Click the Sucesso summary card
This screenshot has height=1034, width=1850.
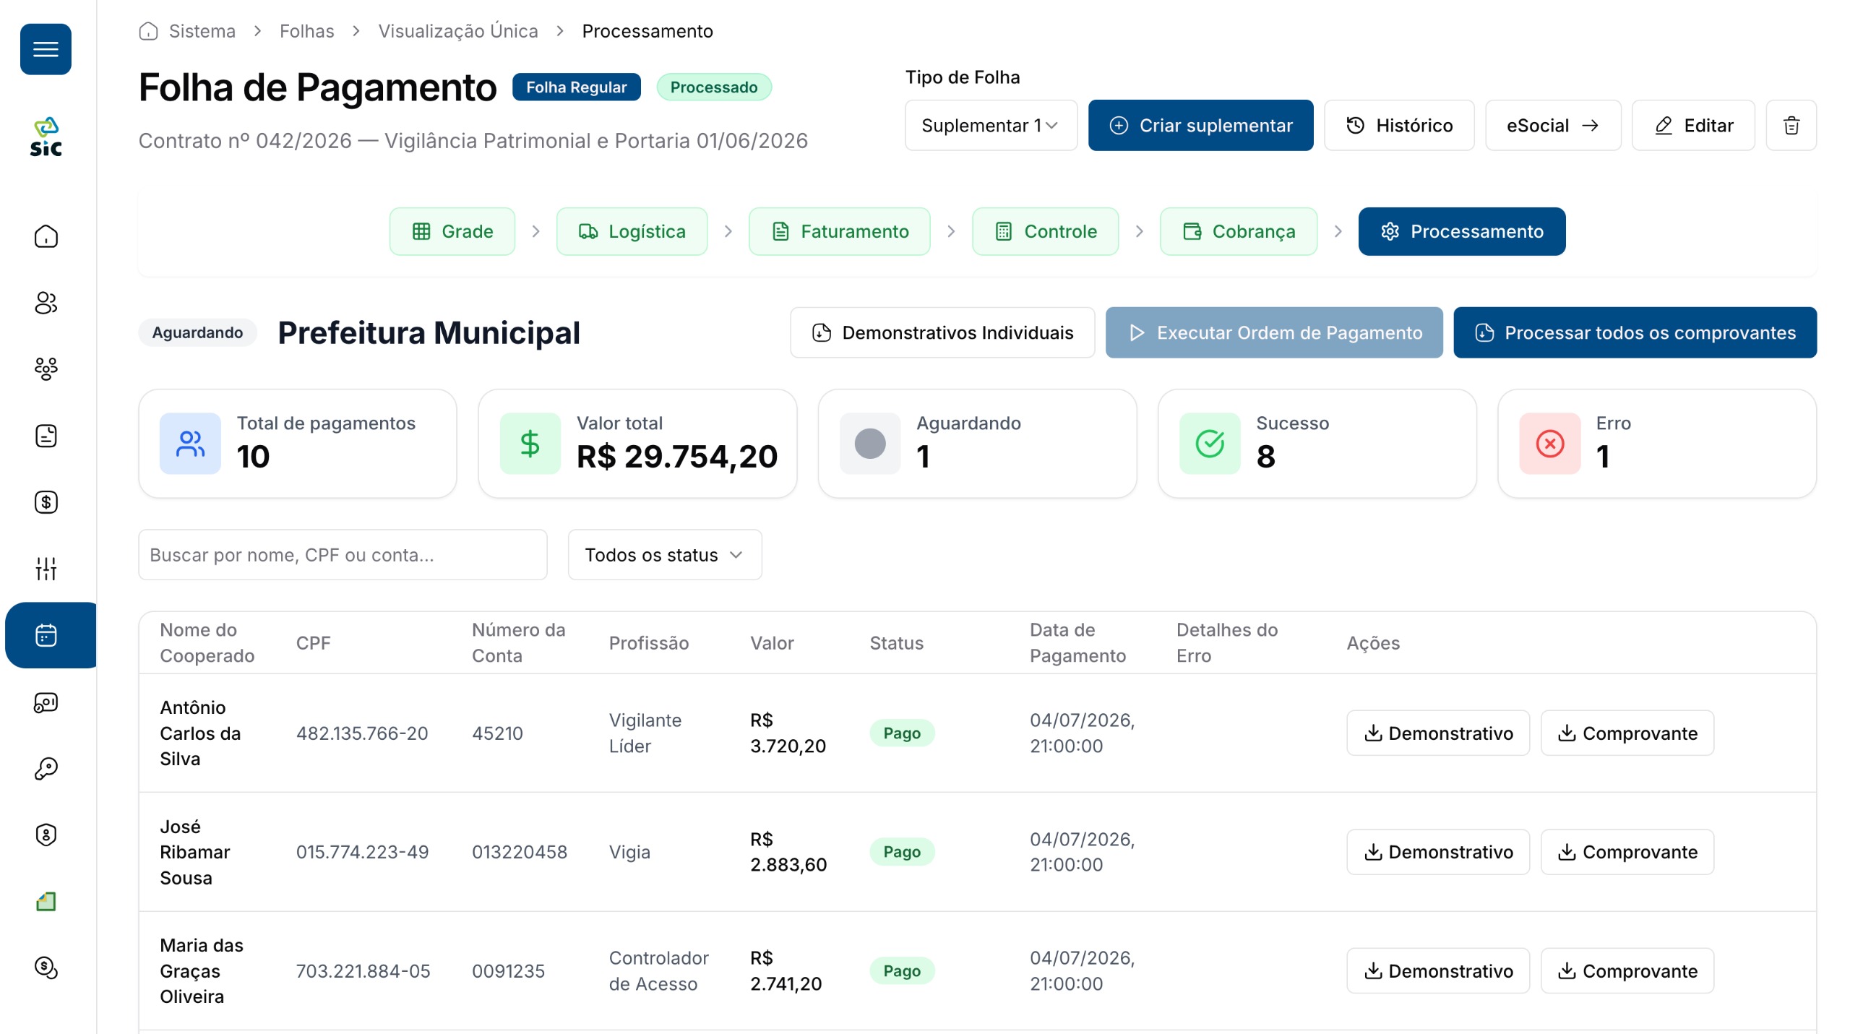(1317, 444)
